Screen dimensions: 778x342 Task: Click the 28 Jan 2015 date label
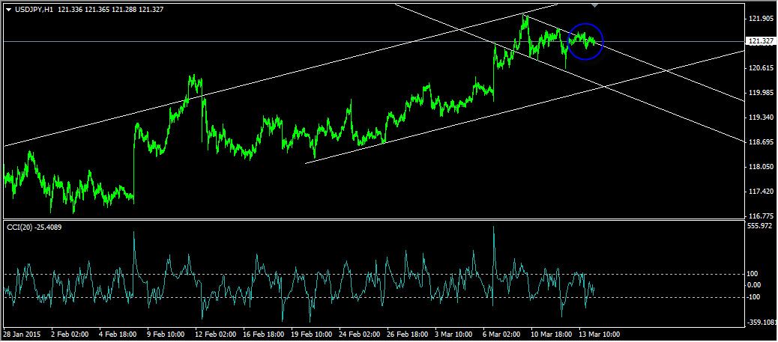coord(20,334)
